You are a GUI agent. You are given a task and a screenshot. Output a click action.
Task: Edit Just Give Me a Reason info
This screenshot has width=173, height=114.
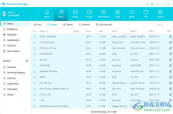[170, 89]
